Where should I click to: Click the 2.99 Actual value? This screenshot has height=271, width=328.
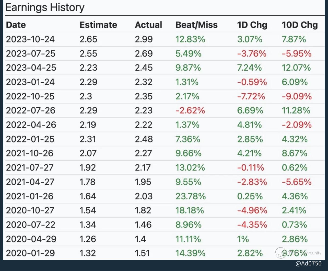click(144, 39)
